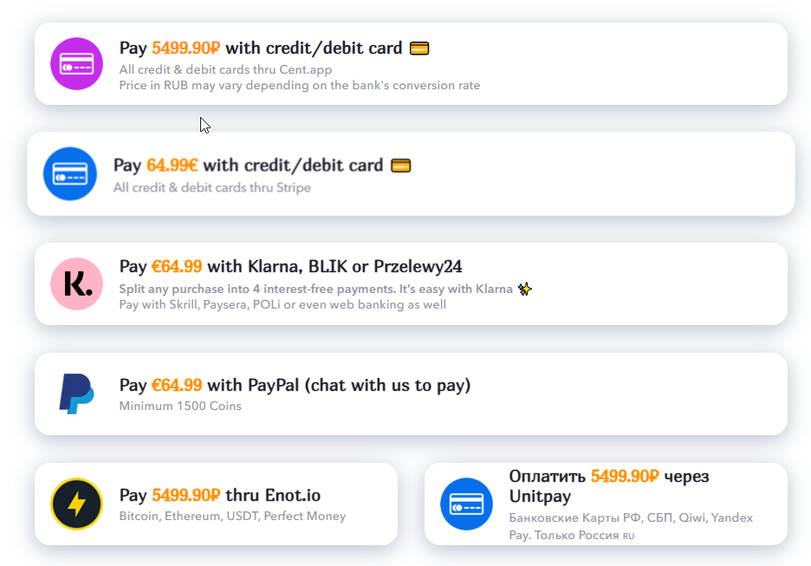Pick Pay 5499.90₽ thru Enot.io
This screenshot has height=566, width=811.
pyautogui.click(x=220, y=495)
